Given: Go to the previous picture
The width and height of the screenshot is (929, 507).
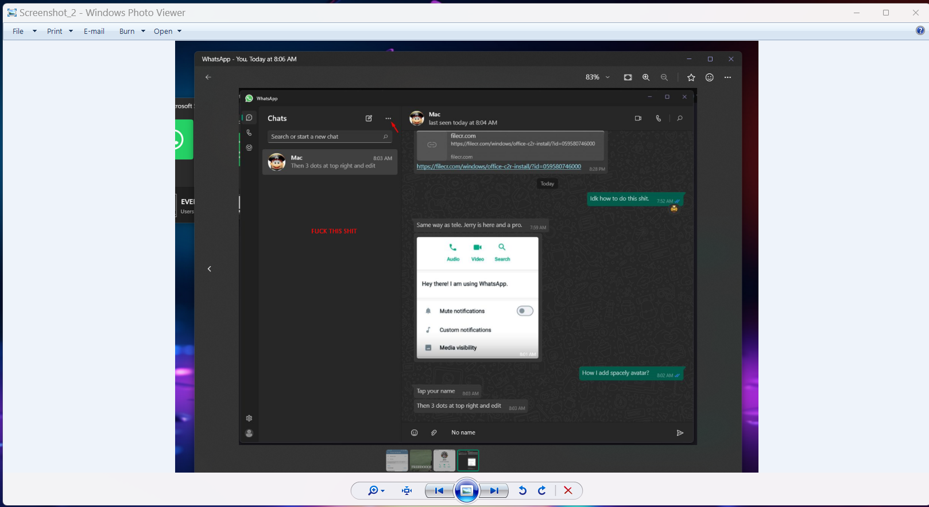Looking at the screenshot, I should click(x=439, y=490).
